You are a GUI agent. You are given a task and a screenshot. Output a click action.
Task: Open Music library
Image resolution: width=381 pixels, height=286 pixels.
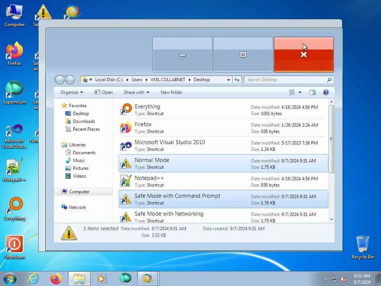point(79,160)
